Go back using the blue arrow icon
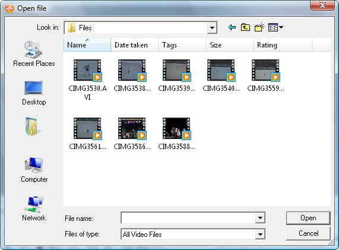This screenshot has height=250, width=339. click(x=232, y=27)
